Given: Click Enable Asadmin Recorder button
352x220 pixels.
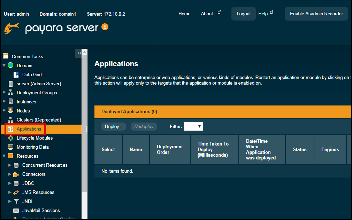Looking at the screenshot, I should pyautogui.click(x=316, y=14).
